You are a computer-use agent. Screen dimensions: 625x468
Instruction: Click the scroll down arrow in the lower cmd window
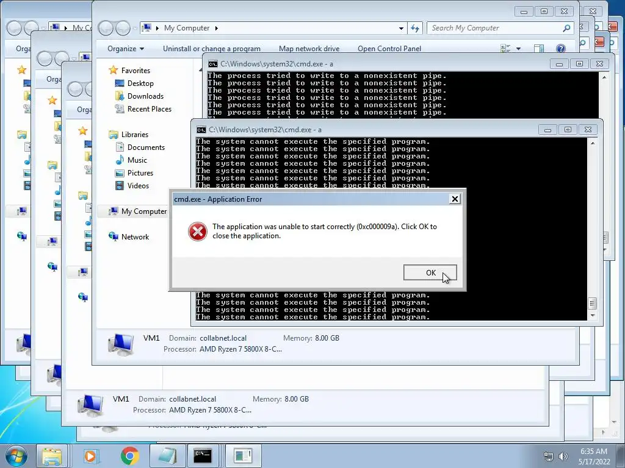pyautogui.click(x=593, y=315)
